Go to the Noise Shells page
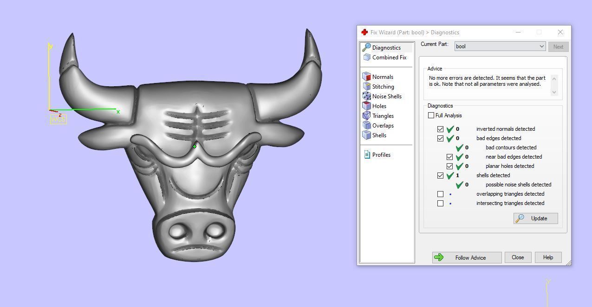The image size is (592, 307). click(x=387, y=96)
